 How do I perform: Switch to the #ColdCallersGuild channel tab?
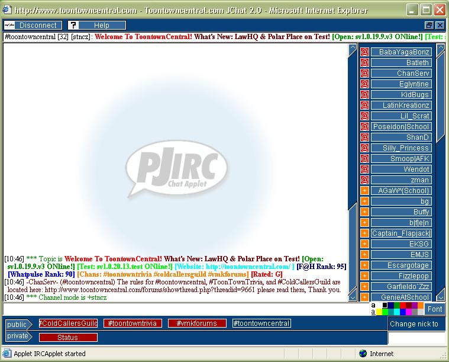coord(68,323)
